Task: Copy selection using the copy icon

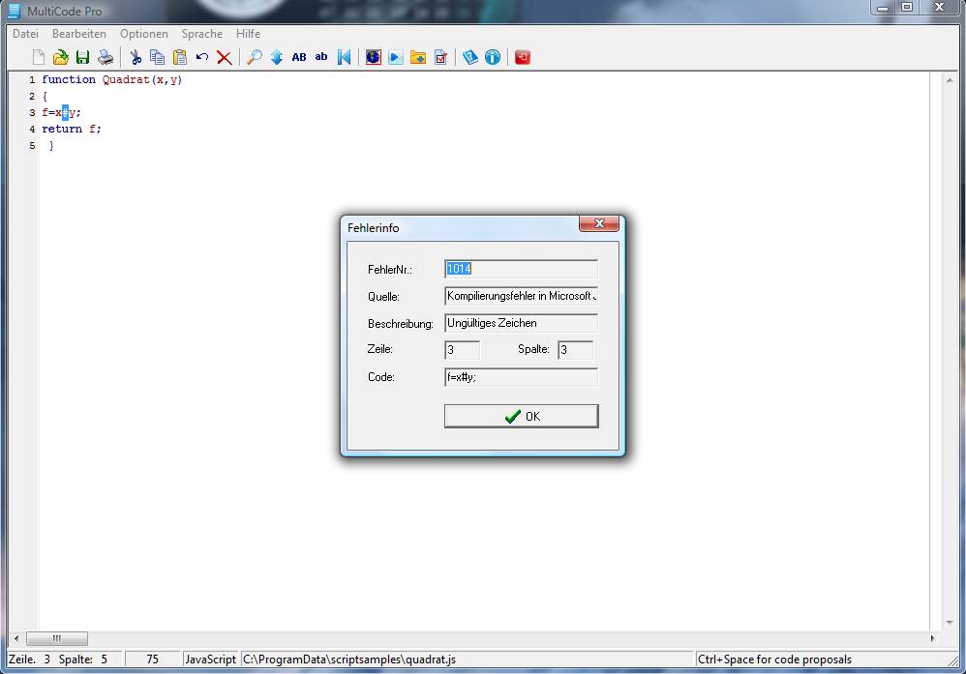Action: click(x=158, y=57)
